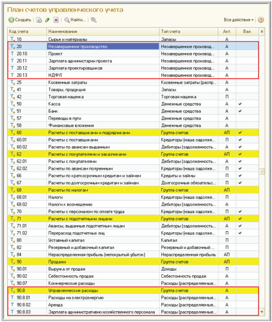This screenshot has height=322, width=272.
Task: Select row Нераспределенная прибыль (непокрытый убыток)
Action: [133, 254]
